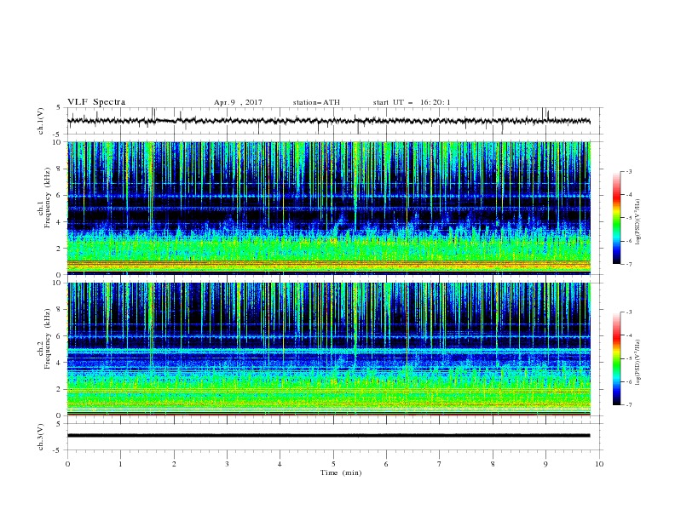Screen dimensions: 675x521
Task: Click the time axis tick label "7"
Action: pos(440,464)
